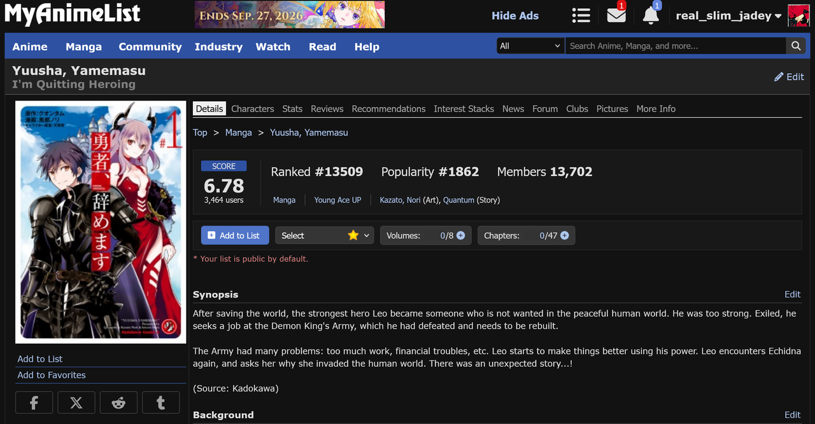Switch to the News tab
Screen dimensions: 815x424
point(513,109)
